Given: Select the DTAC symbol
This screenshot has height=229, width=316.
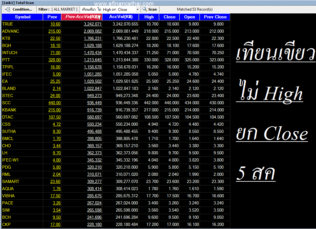Looking at the screenshot, I should (x=8, y=117).
